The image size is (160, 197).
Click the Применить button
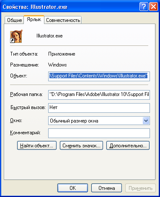click(140, 188)
